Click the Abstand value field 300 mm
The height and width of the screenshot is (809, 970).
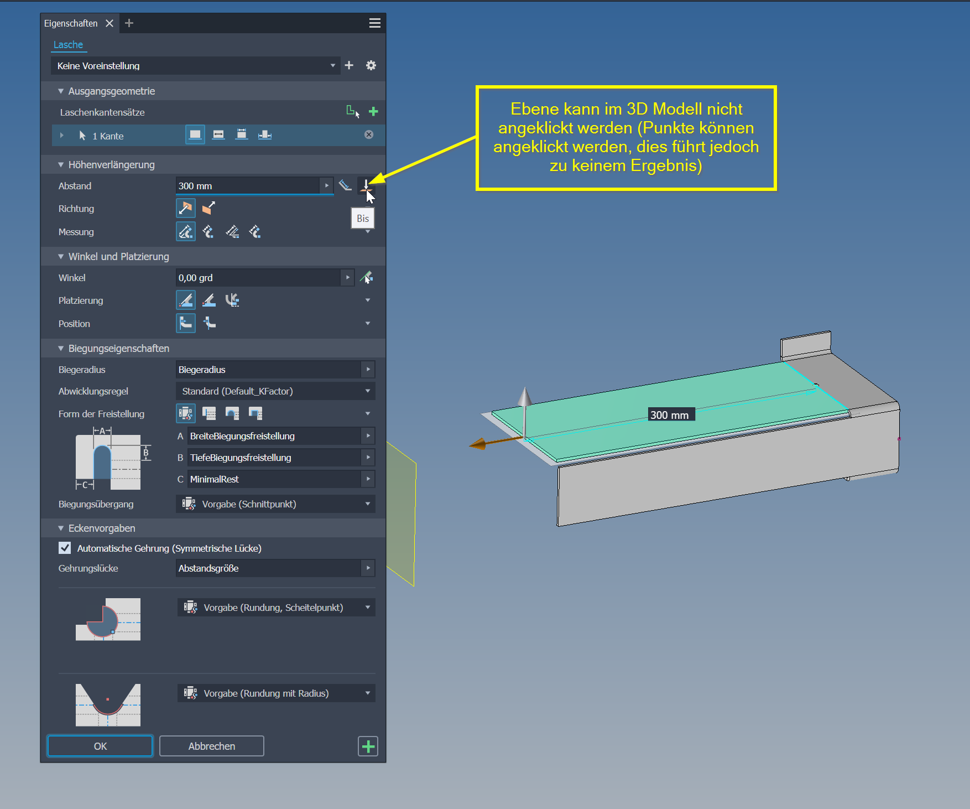248,186
